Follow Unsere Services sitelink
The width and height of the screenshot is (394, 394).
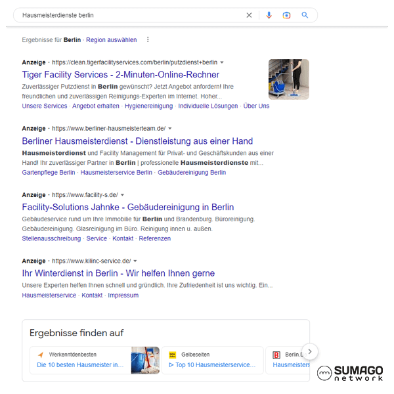tap(45, 106)
